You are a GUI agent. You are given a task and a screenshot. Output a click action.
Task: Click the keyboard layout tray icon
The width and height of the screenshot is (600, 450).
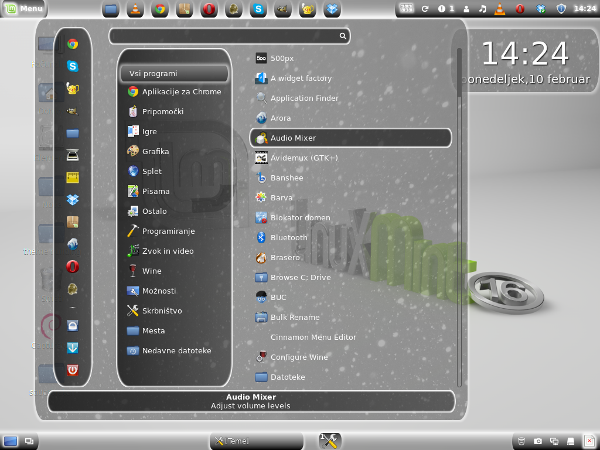(x=407, y=8)
